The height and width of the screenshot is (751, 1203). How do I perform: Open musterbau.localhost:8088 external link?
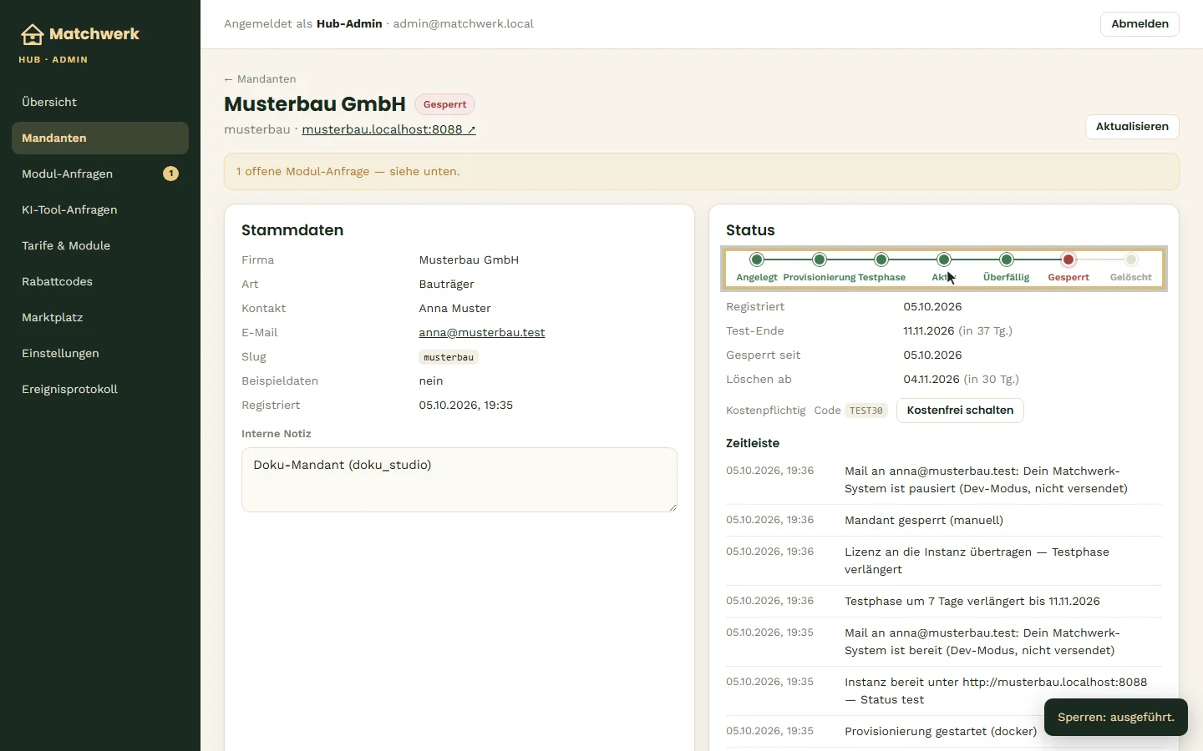(x=388, y=129)
